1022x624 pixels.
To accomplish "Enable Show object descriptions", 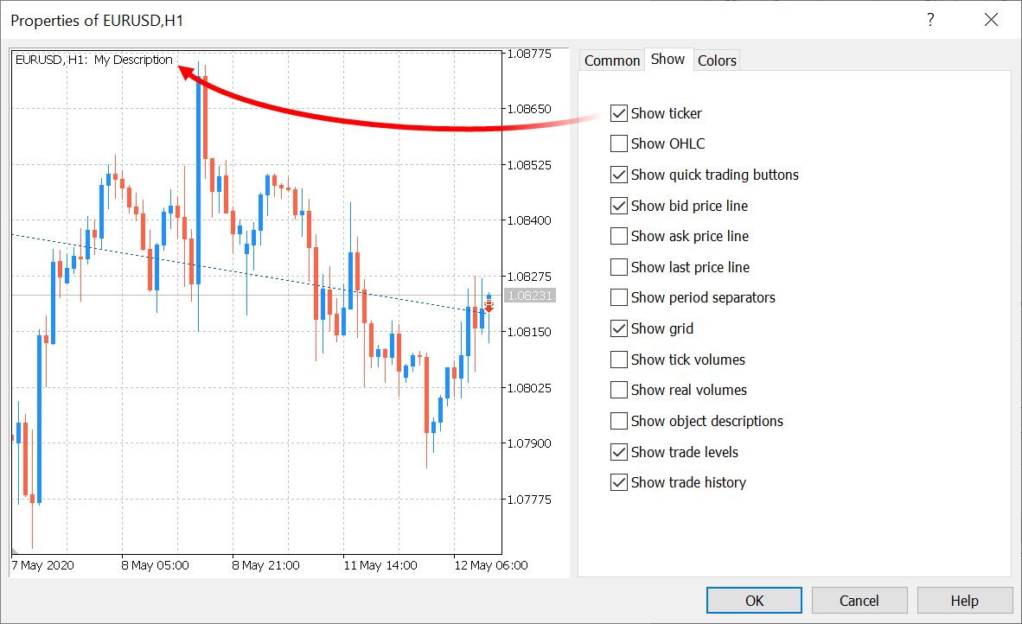I will click(618, 421).
